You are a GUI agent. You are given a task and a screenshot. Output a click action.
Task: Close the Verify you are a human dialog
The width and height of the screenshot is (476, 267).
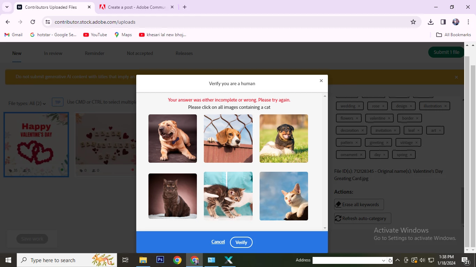[x=321, y=81]
